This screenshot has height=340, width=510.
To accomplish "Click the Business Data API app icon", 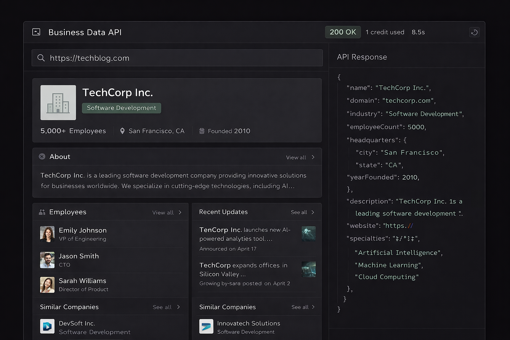I will [x=36, y=32].
